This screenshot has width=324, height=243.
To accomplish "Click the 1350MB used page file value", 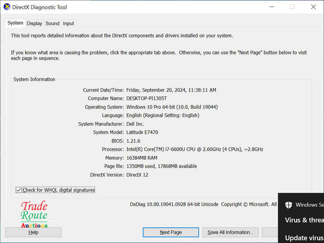I will pos(162,166).
